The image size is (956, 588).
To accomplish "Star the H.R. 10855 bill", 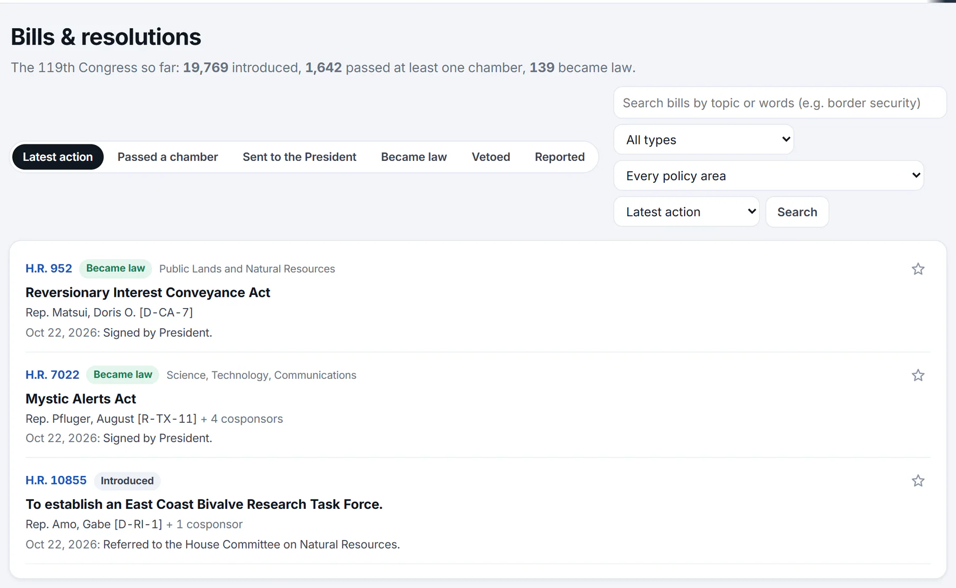I will point(918,481).
